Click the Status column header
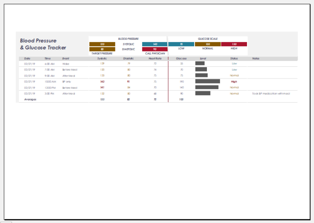Screen dimensions: 314x223 tap(234, 59)
